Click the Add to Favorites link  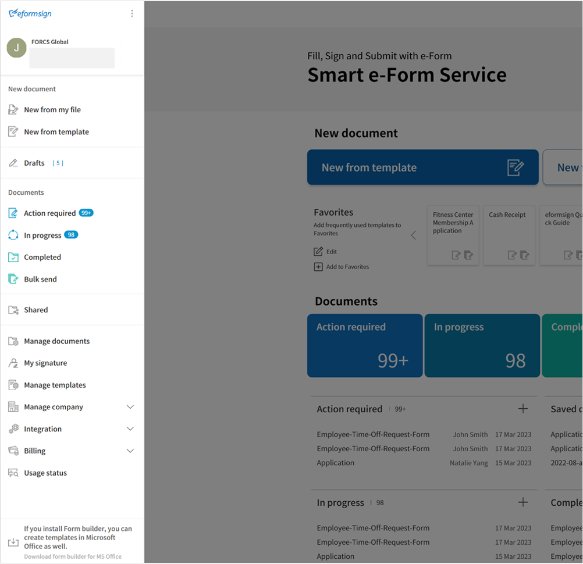[347, 267]
